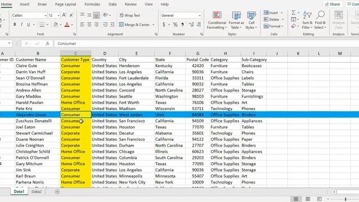Apply the red font color

pyautogui.click(x=67, y=25)
